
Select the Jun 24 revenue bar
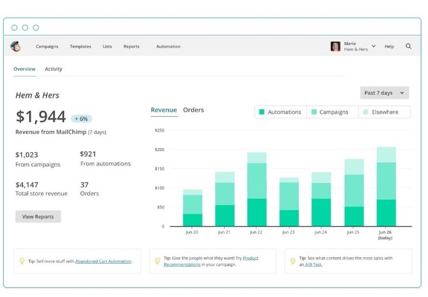click(321, 199)
